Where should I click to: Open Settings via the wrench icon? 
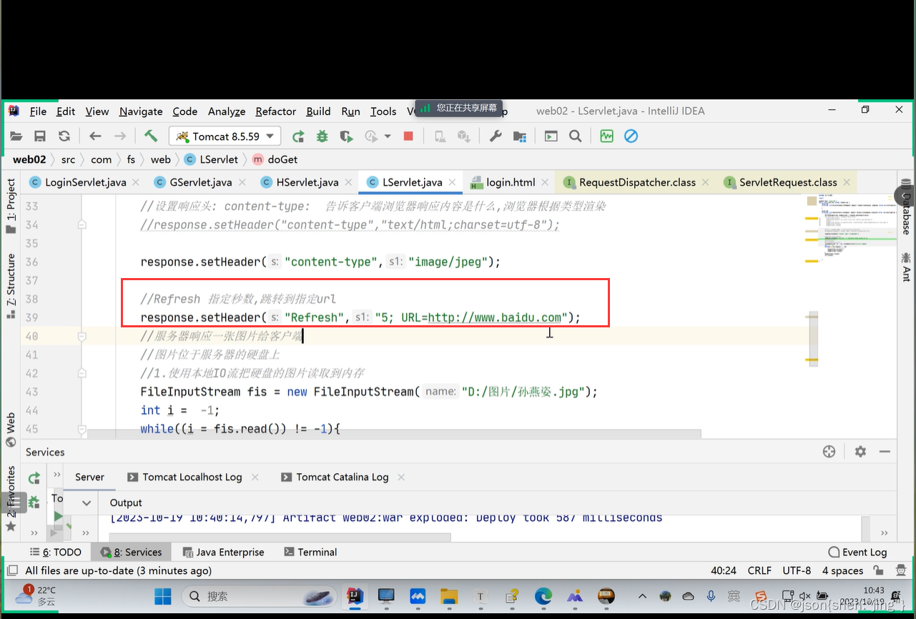pos(496,136)
